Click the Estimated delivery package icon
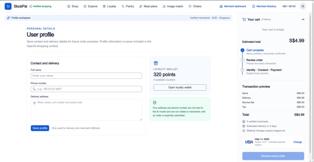314x162 pixels. (x=244, y=126)
